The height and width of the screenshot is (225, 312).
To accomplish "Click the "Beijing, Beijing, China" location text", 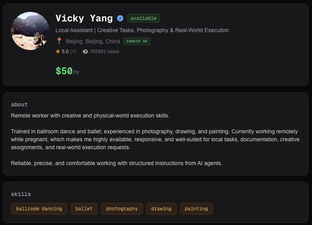I will [x=93, y=41].
